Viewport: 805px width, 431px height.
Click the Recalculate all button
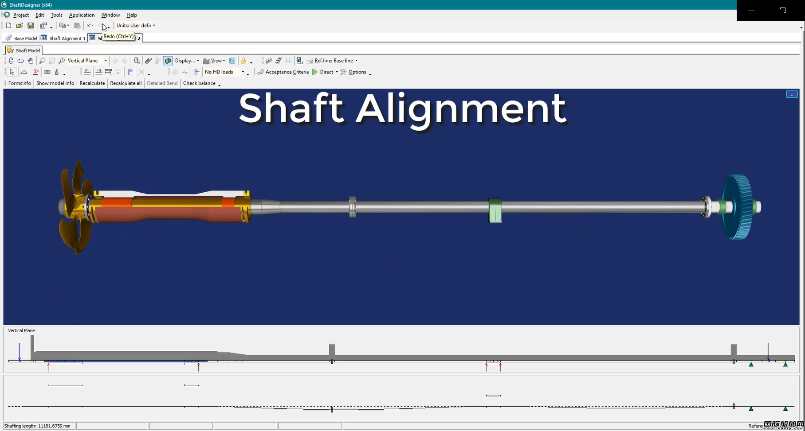pos(126,83)
